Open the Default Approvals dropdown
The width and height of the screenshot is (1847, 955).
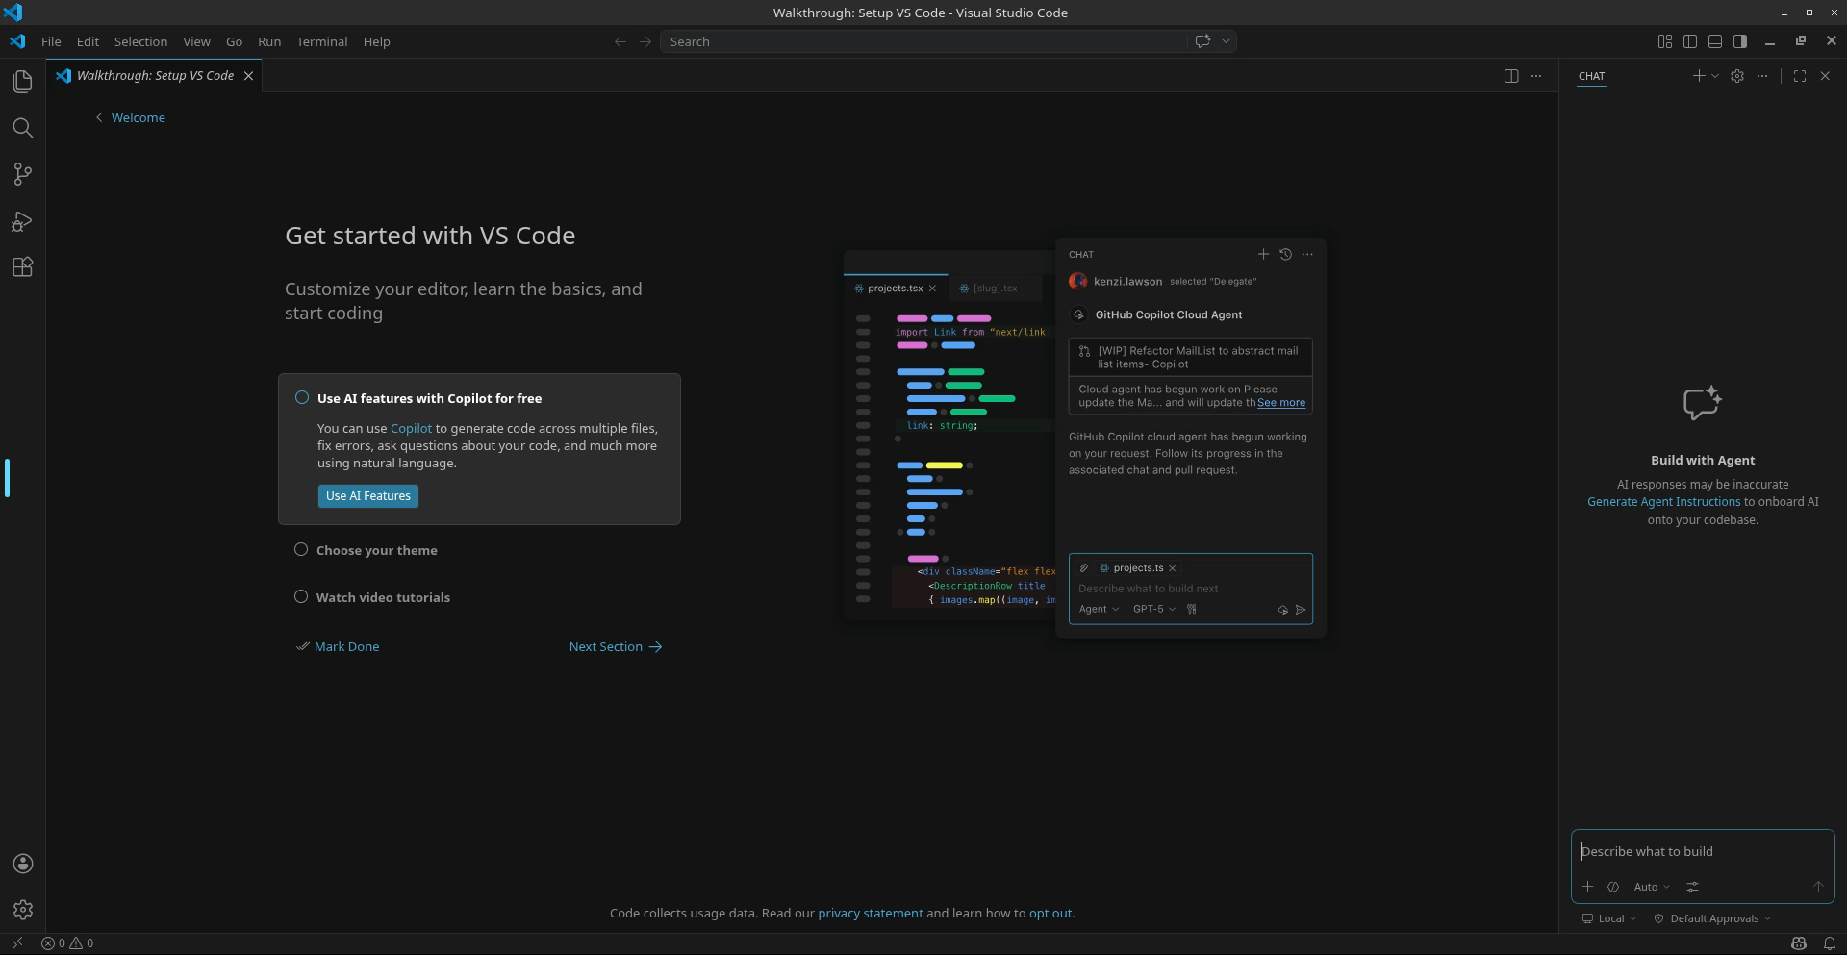(1713, 918)
